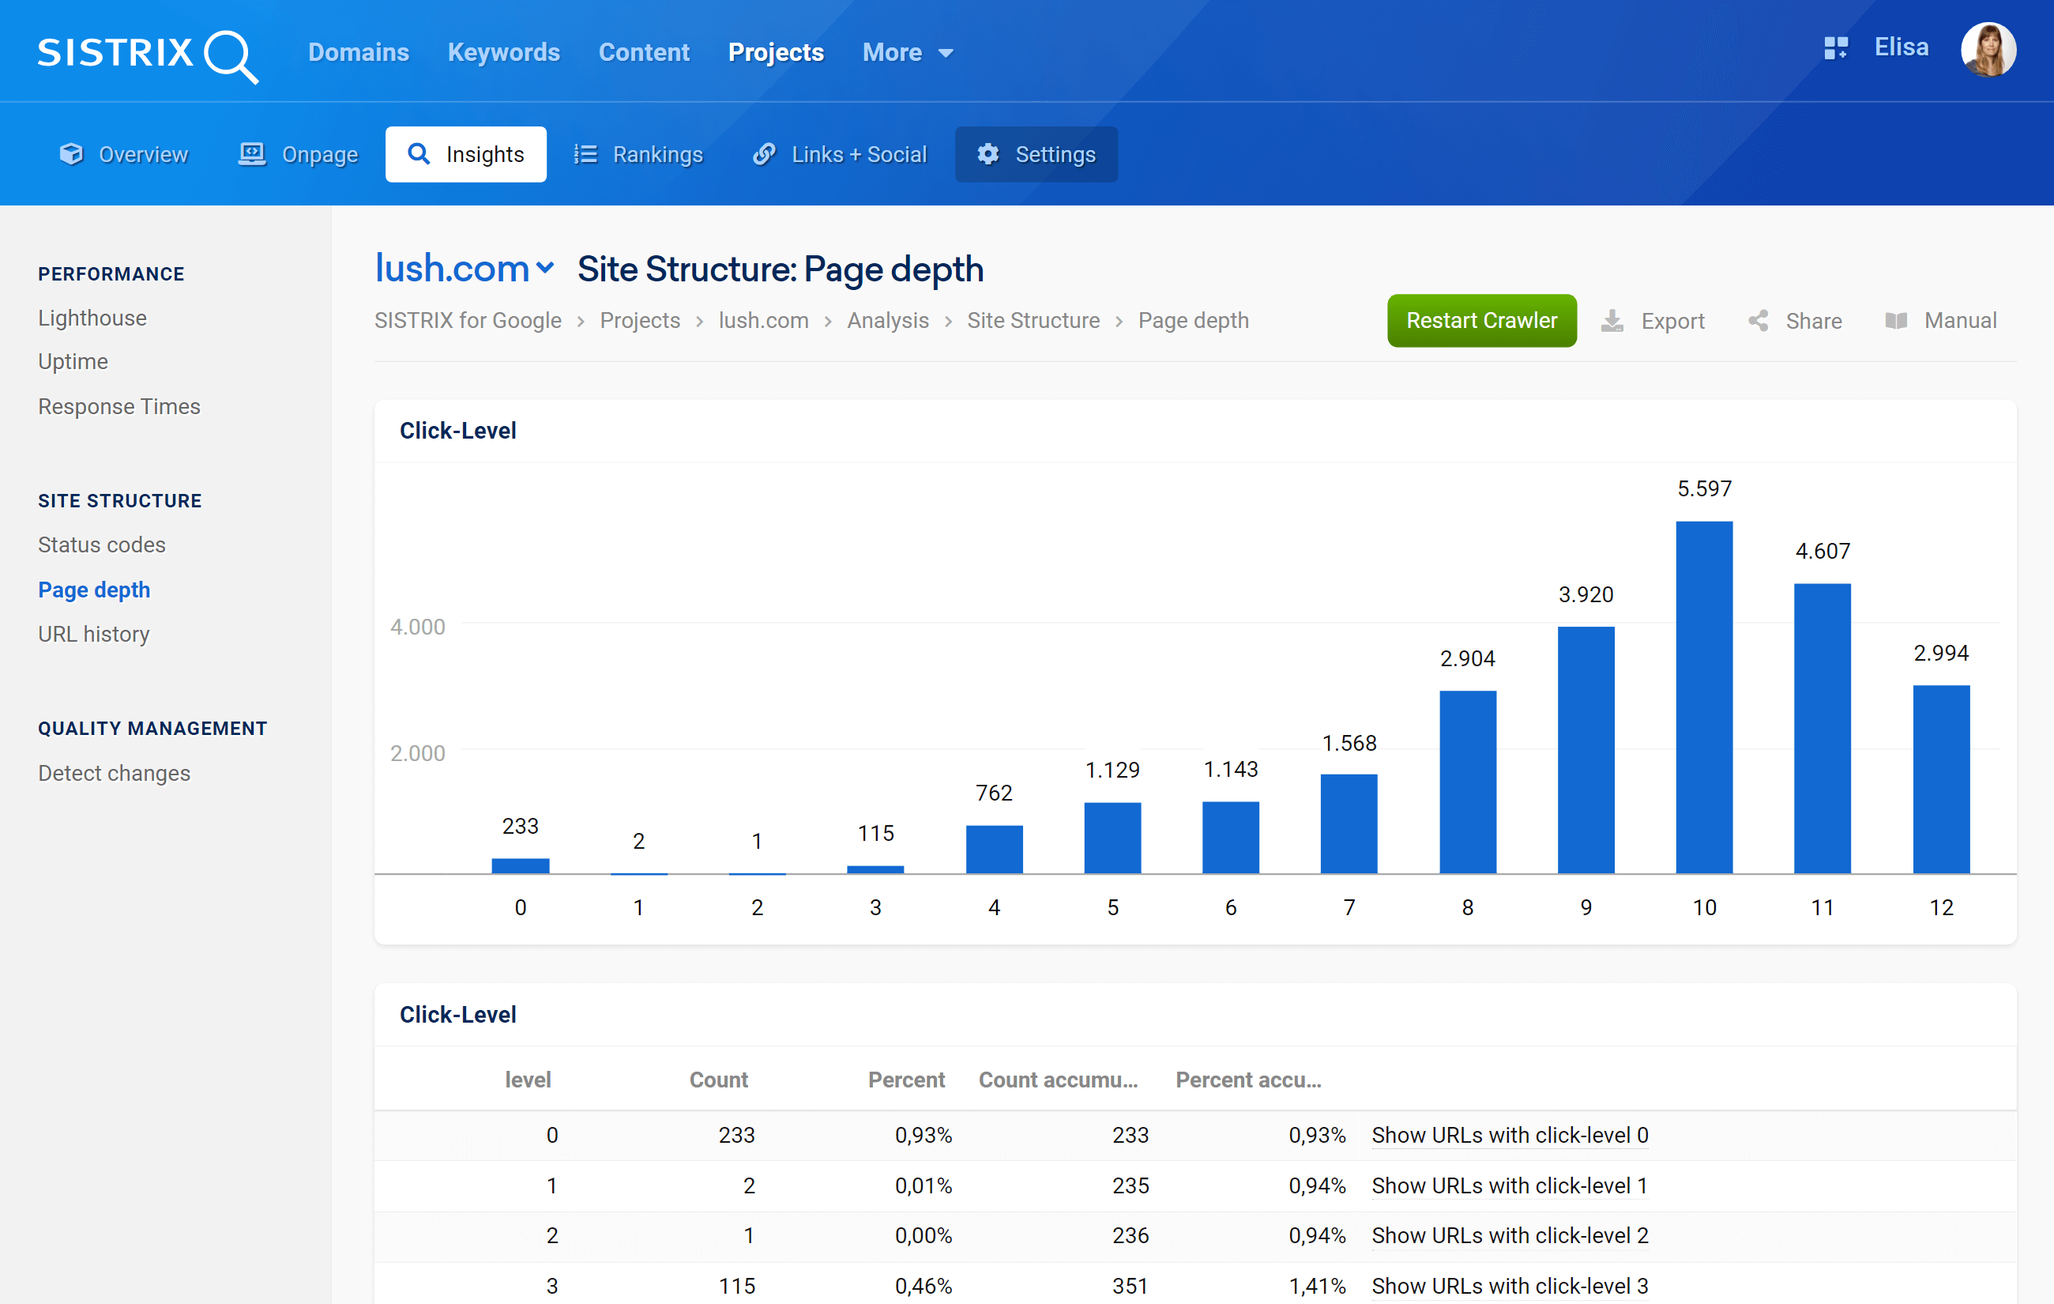2054x1304 pixels.
Task: Switch to the Rankings tab
Action: (x=638, y=154)
